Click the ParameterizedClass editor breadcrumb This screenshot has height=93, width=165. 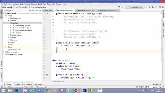coord(58,82)
